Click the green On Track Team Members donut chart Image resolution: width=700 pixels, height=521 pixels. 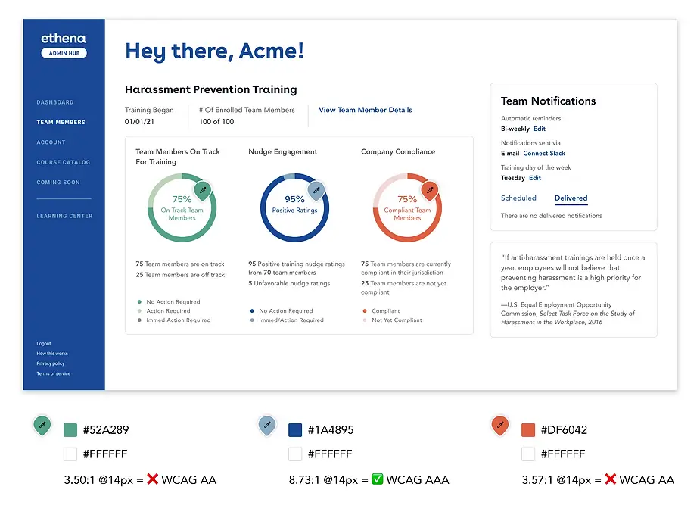[182, 207]
